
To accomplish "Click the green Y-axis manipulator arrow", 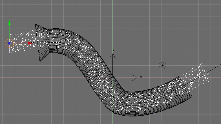I will point(10,23).
